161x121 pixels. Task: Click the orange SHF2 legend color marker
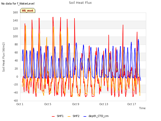[x=69, y=116]
